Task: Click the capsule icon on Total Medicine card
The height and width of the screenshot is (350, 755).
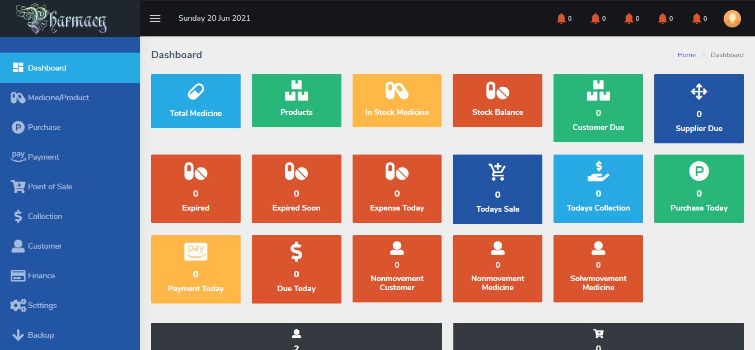Action: pyautogui.click(x=196, y=92)
